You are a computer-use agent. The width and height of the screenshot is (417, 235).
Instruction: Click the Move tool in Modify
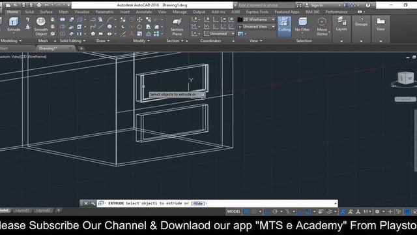pos(139,20)
